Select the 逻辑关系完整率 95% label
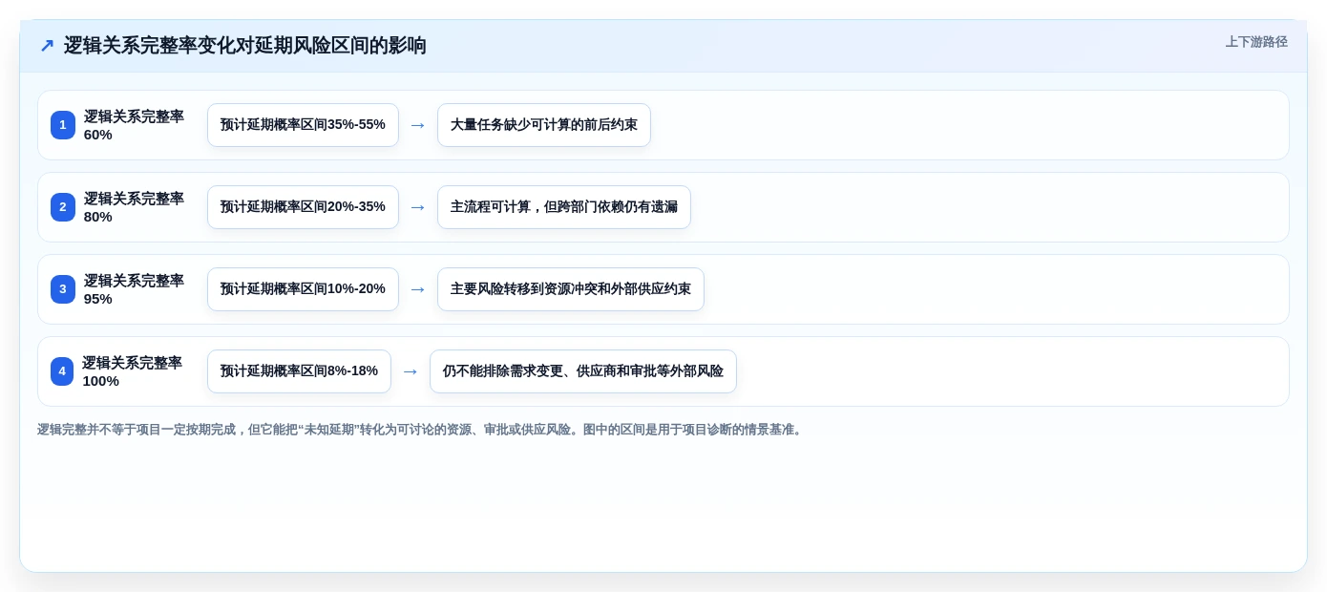The image size is (1327, 592). [x=134, y=289]
